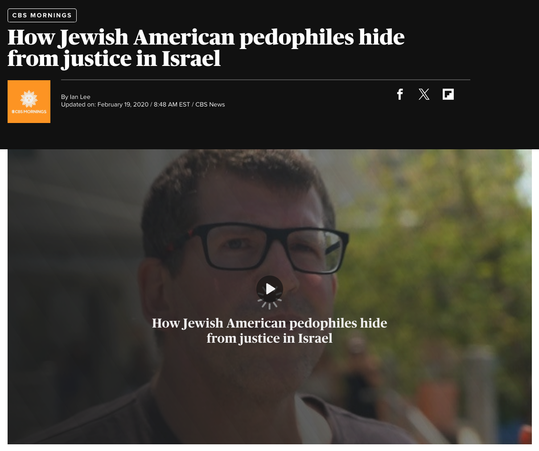Open the CBS MORNINGS category tag
The height and width of the screenshot is (451, 539).
click(42, 15)
